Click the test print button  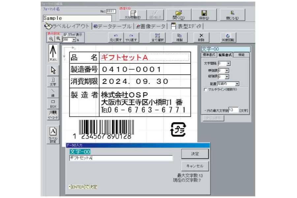pos(133,15)
